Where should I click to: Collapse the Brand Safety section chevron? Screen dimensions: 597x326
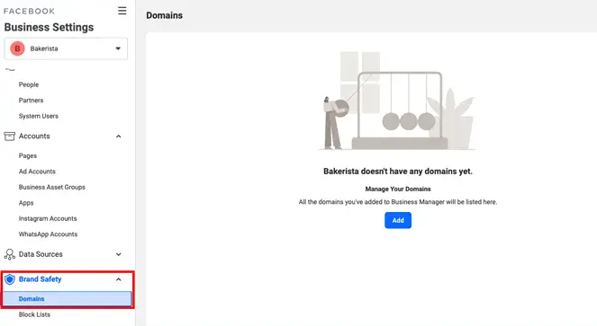[x=119, y=279]
